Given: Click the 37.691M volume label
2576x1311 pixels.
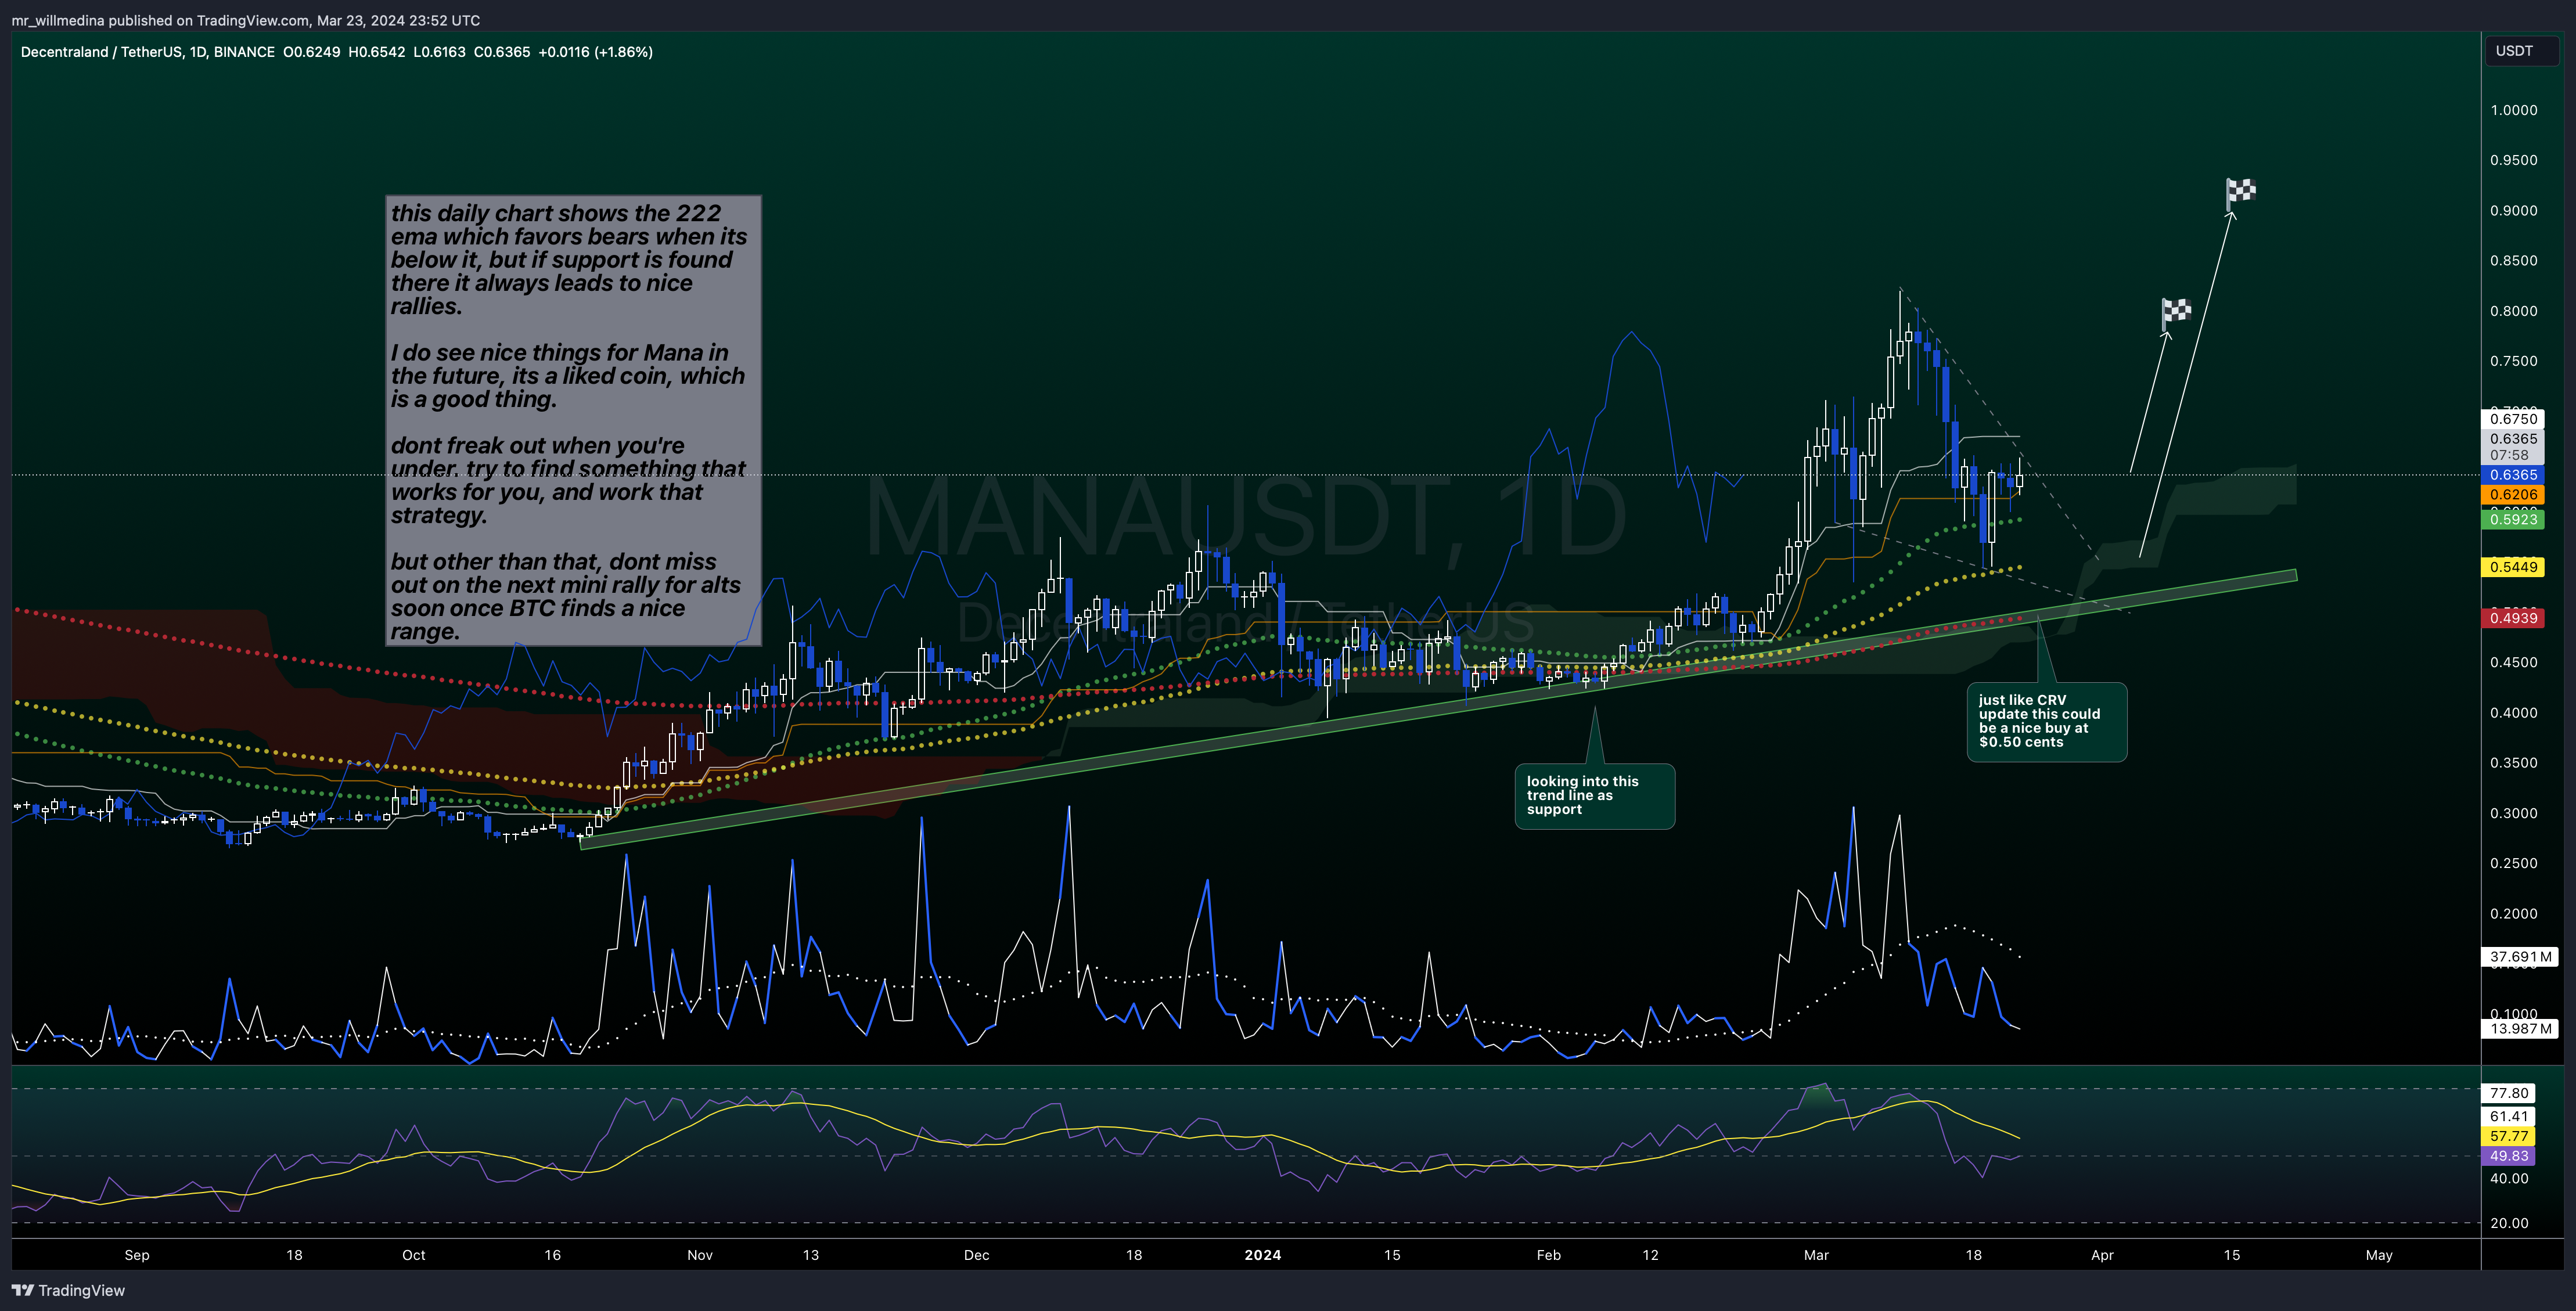Looking at the screenshot, I should [2520, 957].
